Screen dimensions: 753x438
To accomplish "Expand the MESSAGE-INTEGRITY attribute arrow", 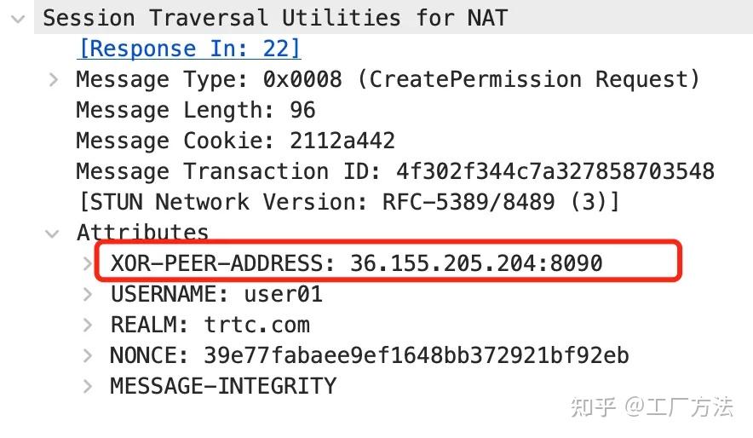I will tap(89, 387).
